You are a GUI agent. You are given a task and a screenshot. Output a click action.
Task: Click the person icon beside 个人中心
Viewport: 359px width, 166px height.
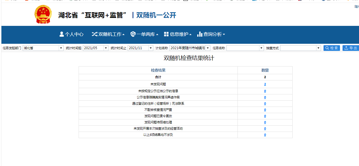62,34
